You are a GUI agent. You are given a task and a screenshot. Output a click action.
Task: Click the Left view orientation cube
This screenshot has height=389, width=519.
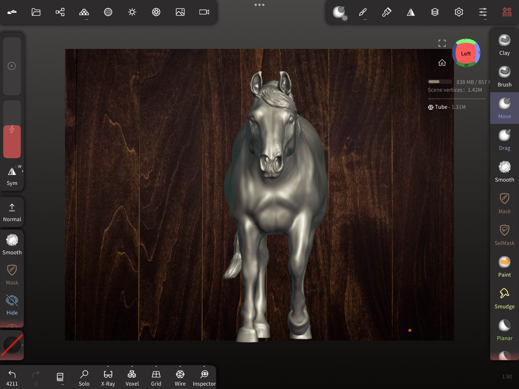point(466,53)
